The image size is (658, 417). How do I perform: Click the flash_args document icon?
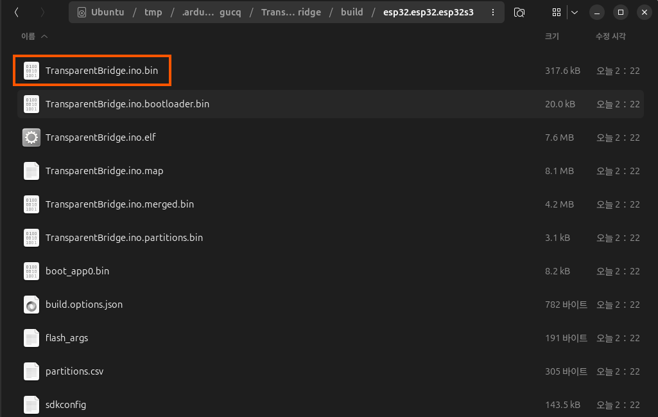31,338
